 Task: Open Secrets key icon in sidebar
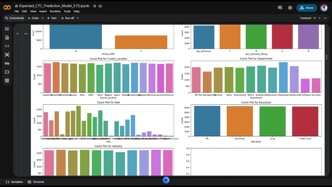tap(7, 63)
